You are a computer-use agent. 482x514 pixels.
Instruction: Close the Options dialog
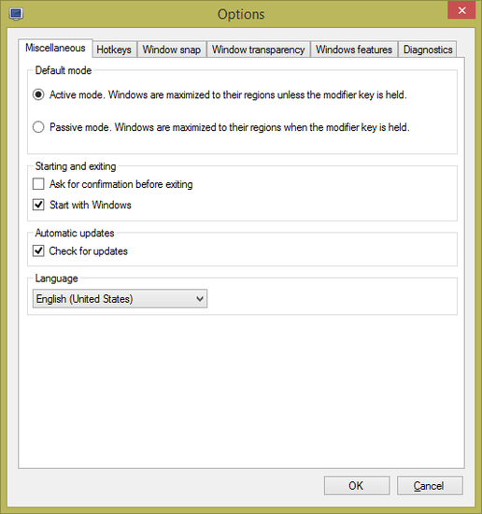click(461, 10)
